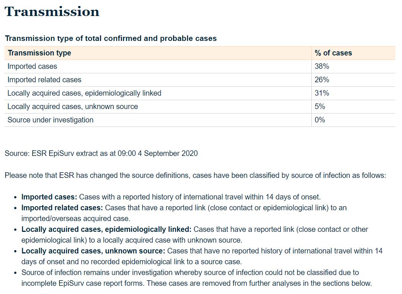This screenshot has width=402, height=294.
Task: Click the bold 'unknown source:' definition bullet
Action: (93, 251)
